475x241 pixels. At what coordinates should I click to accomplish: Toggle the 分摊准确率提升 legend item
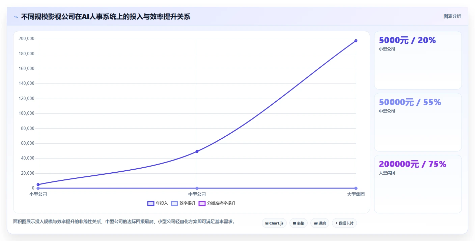click(x=217, y=203)
